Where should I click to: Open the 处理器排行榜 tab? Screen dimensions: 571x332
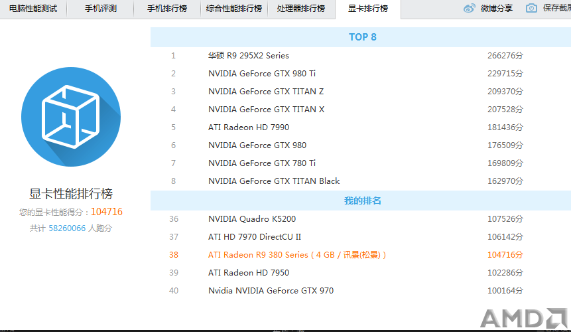[301, 9]
